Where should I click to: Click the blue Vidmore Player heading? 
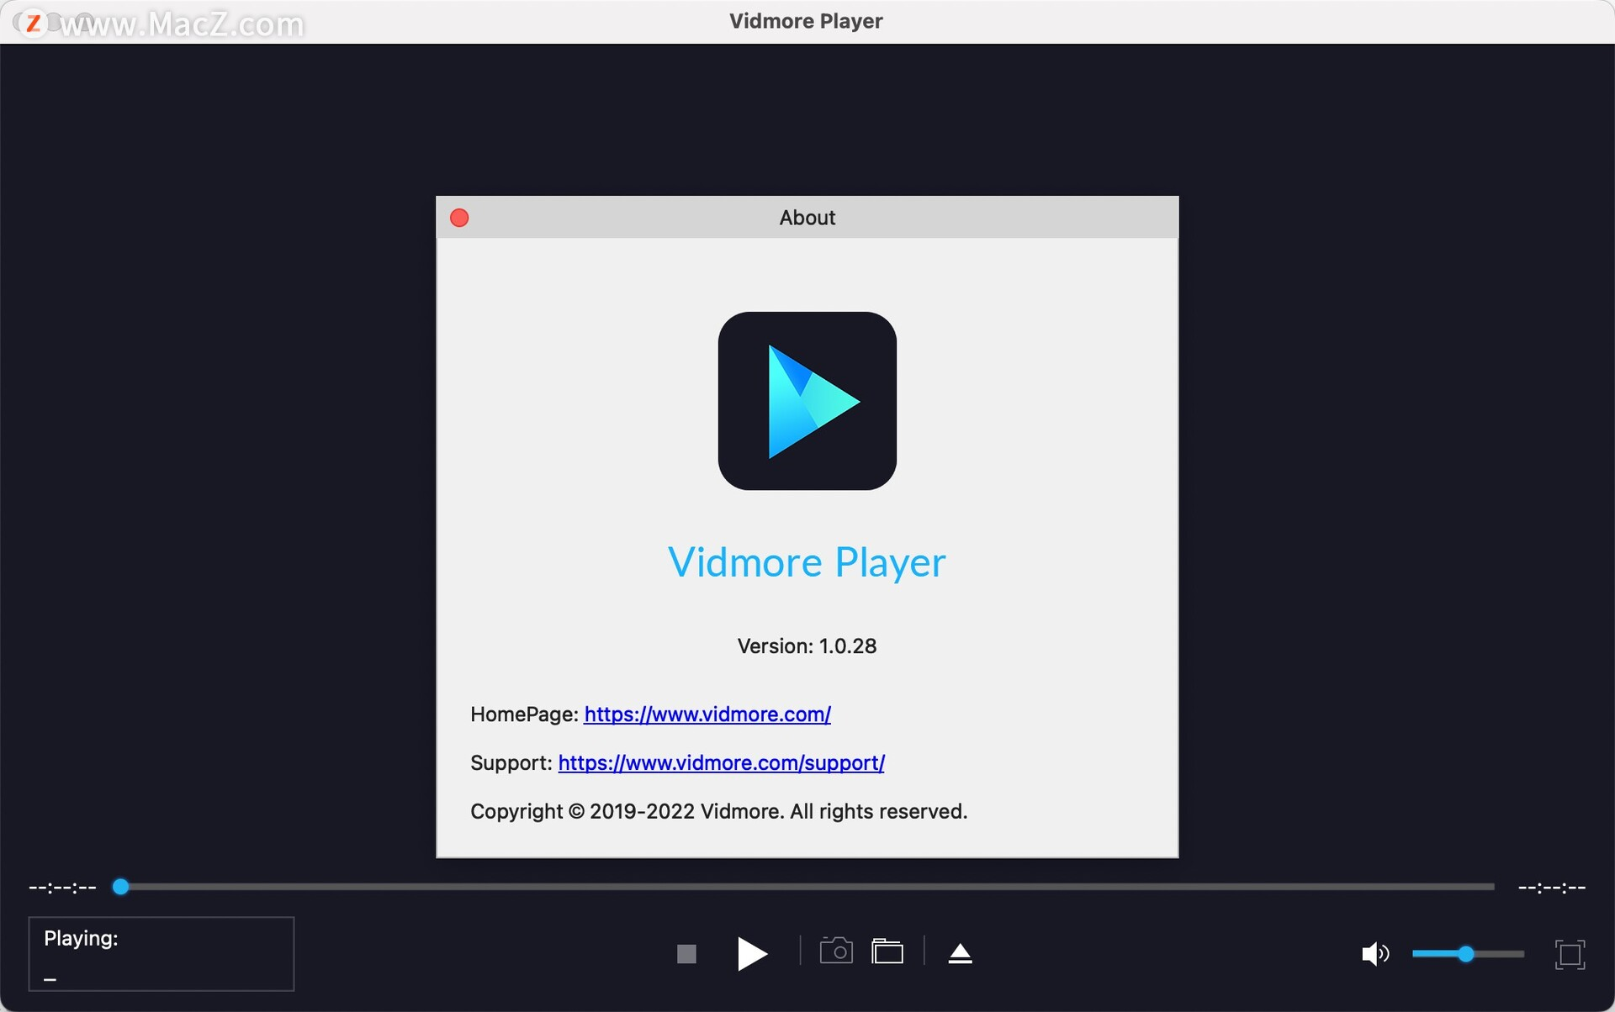click(x=807, y=562)
